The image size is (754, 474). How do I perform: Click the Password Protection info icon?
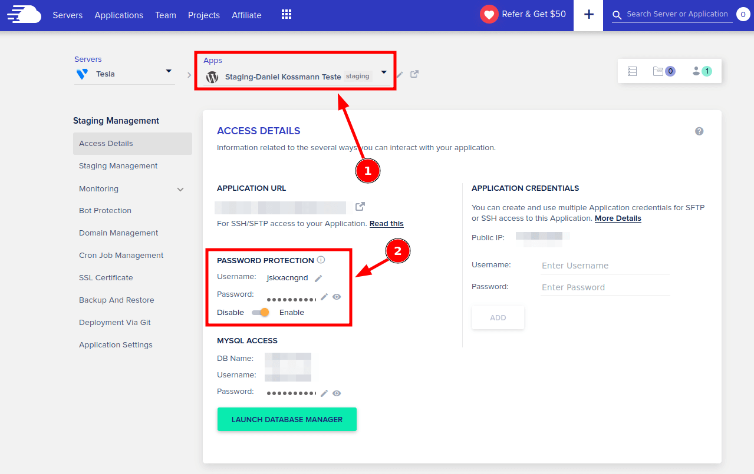[321, 260]
